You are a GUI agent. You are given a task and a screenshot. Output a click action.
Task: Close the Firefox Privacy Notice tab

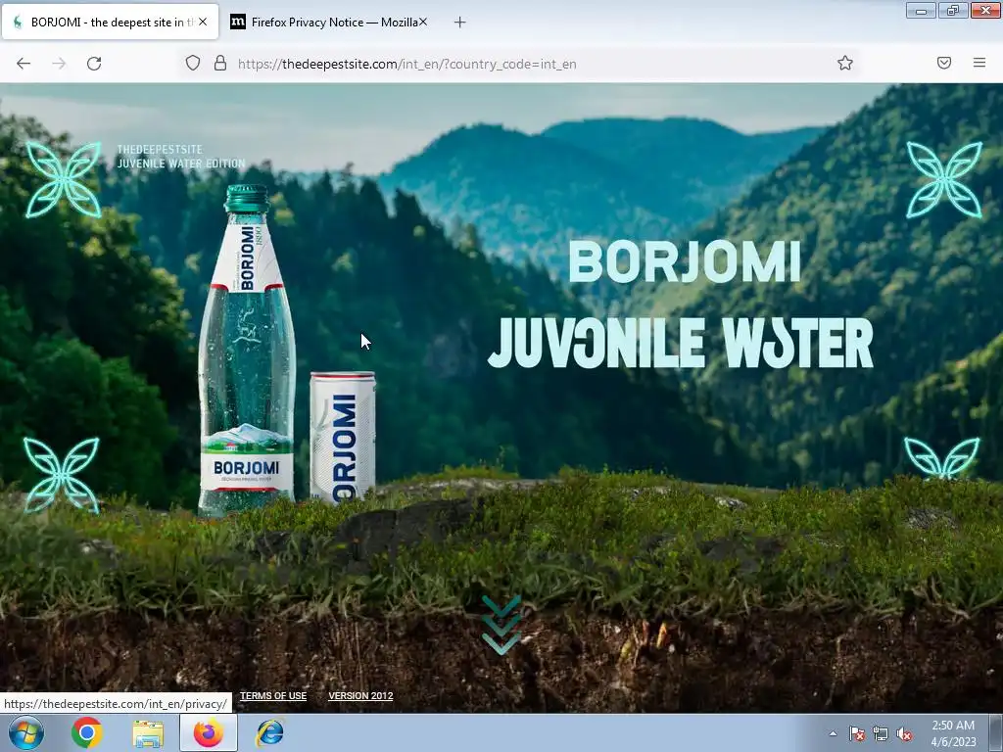[x=423, y=22]
